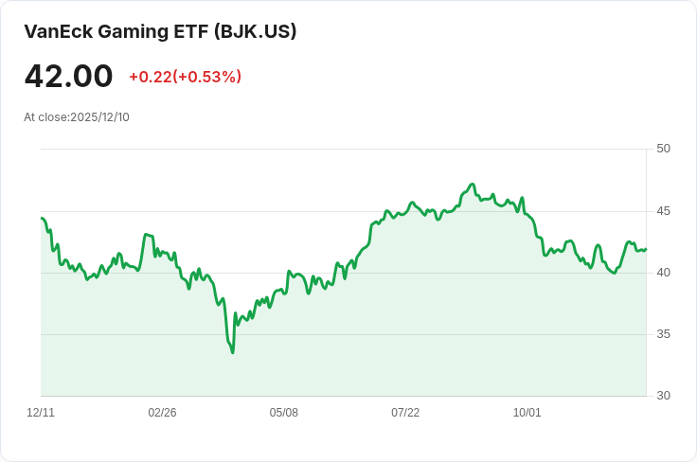Click the lowest trough of the price line
Image resolution: width=697 pixels, height=462 pixels.
(233, 353)
